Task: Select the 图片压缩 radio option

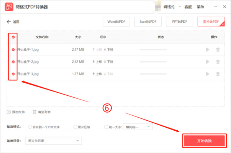Action: (x=75, y=127)
